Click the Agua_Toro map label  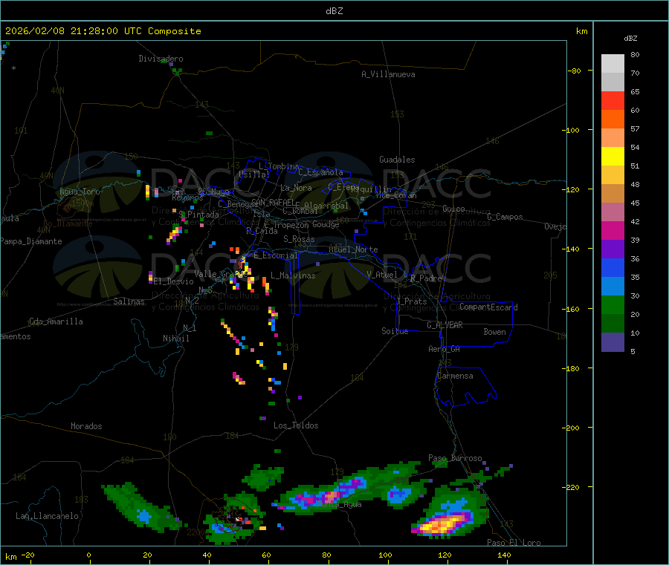coord(80,192)
